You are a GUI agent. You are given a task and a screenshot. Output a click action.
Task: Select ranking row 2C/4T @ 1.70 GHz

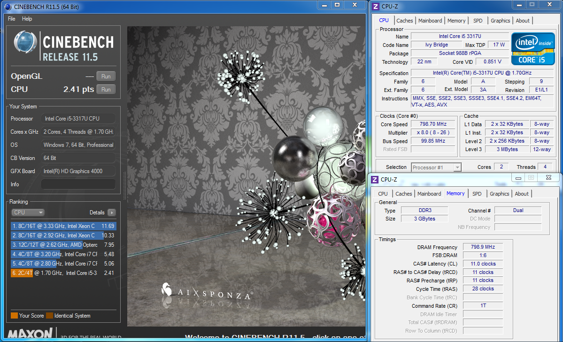tap(63, 273)
